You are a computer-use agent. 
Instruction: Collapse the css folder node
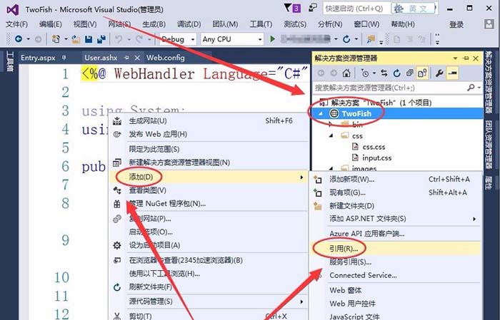331,135
